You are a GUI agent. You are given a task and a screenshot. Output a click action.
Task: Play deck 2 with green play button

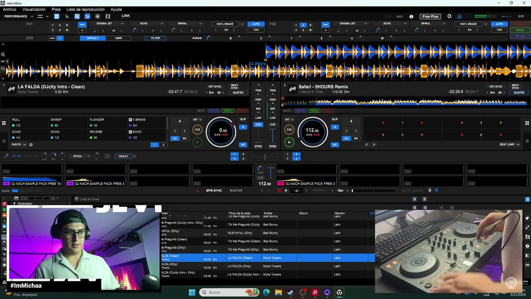click(289, 142)
